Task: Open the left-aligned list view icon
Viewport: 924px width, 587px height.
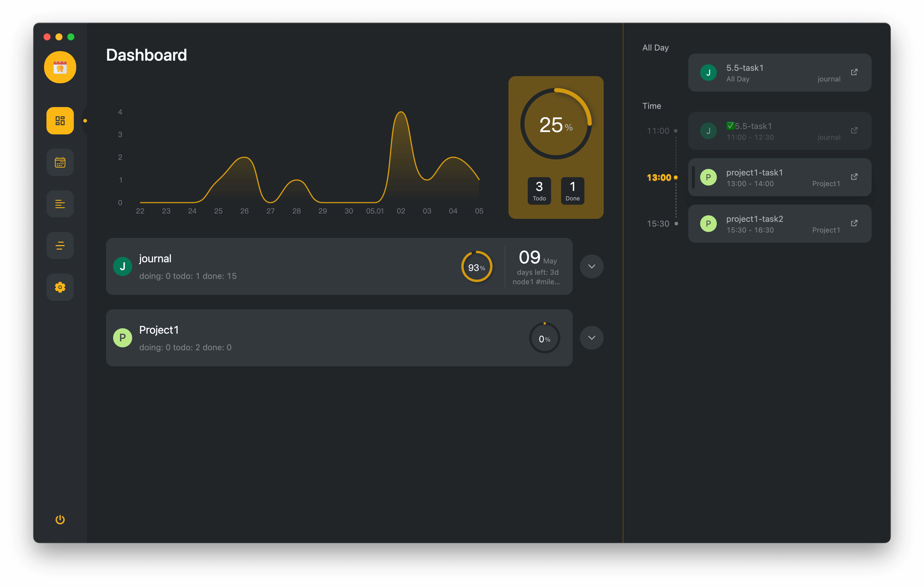Action: (x=60, y=204)
